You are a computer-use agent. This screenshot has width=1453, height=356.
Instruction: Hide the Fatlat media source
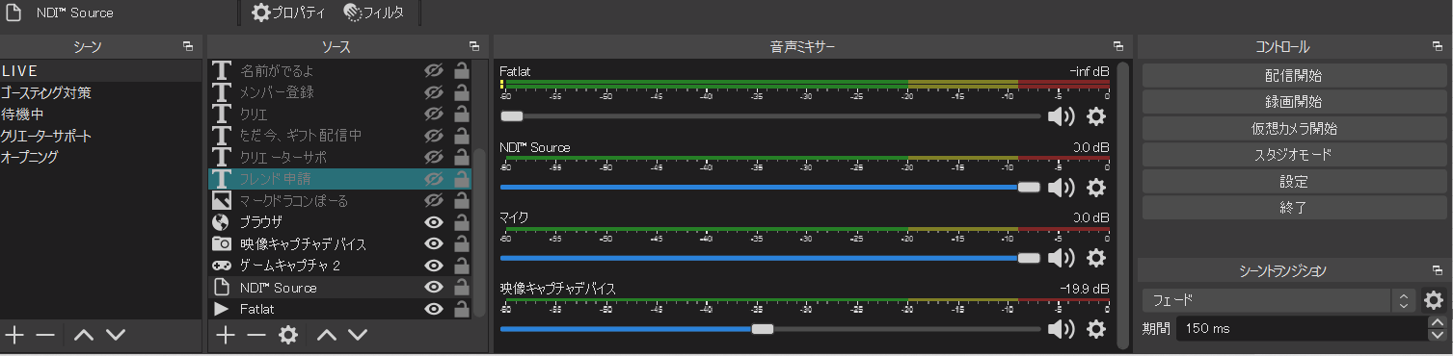(434, 309)
